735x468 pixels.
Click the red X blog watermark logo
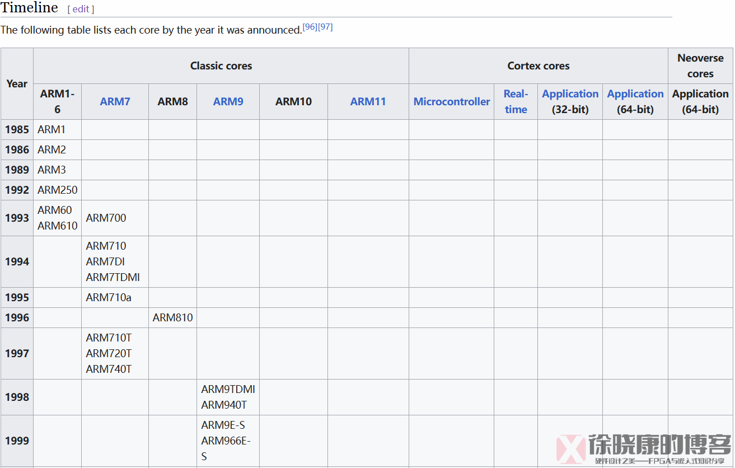coord(571,449)
